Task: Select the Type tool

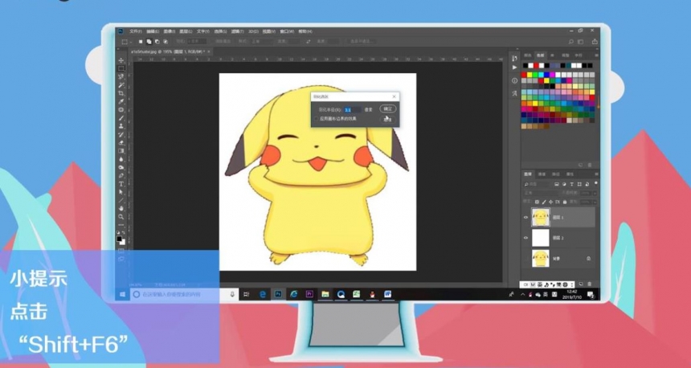Action: pos(121,184)
